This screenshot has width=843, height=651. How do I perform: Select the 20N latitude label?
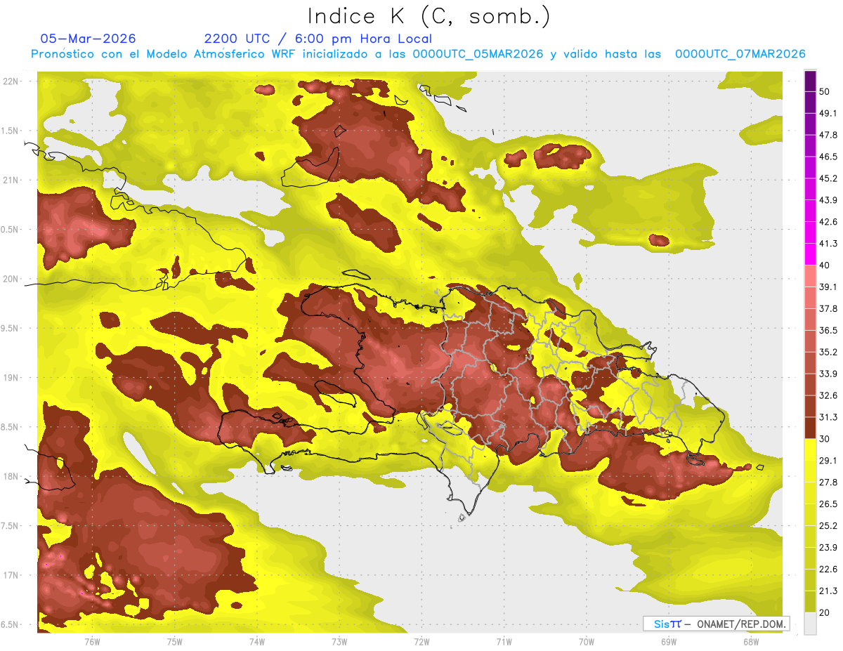coord(11,279)
